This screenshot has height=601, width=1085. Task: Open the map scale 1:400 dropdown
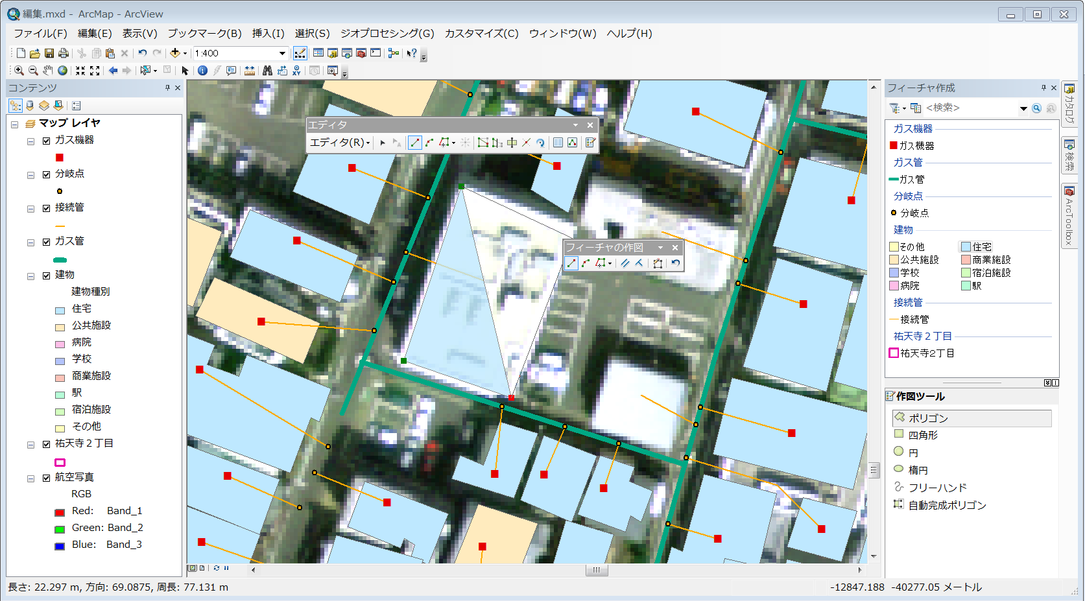click(282, 53)
